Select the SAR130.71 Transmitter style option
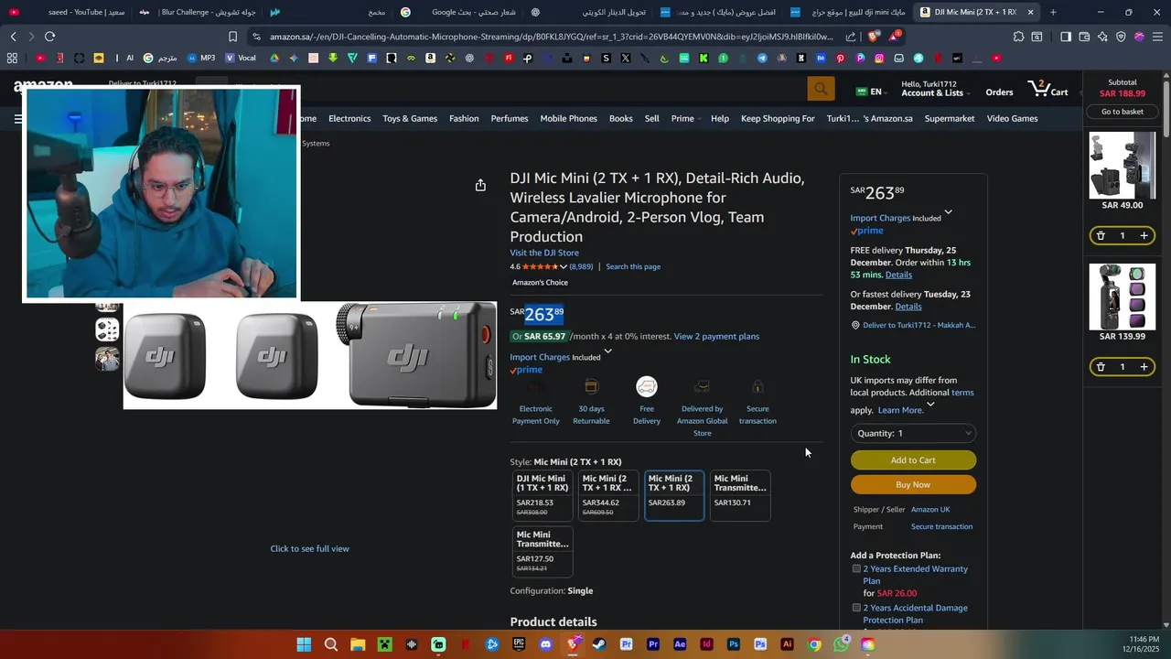1171x659 pixels. 740,495
